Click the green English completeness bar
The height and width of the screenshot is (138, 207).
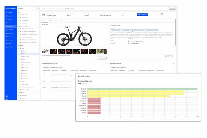[x=142, y=89]
